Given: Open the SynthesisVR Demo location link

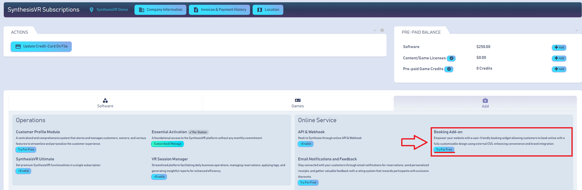Looking at the screenshot, I should pyautogui.click(x=109, y=10).
